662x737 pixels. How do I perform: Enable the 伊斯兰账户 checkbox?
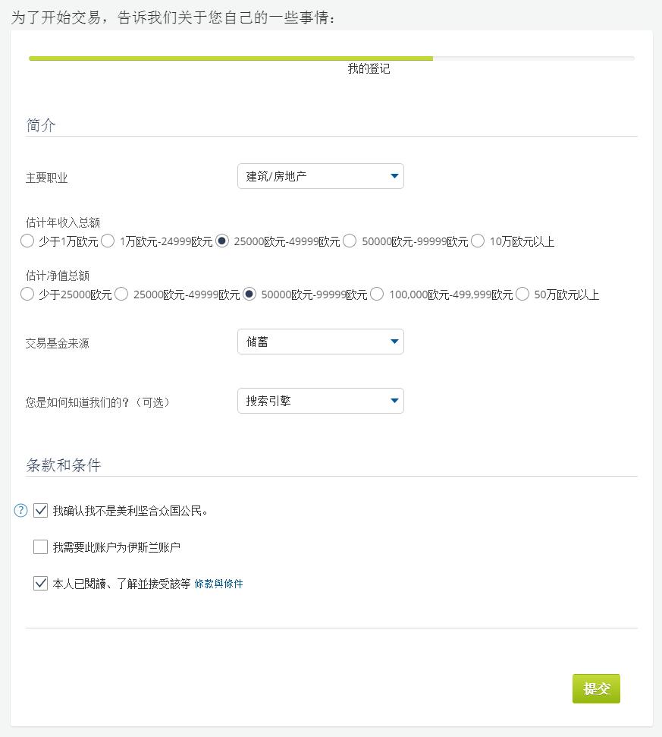pyautogui.click(x=40, y=547)
